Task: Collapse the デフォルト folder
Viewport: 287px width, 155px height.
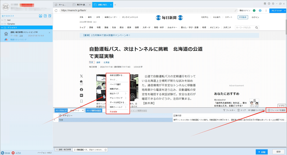Action: point(2,28)
